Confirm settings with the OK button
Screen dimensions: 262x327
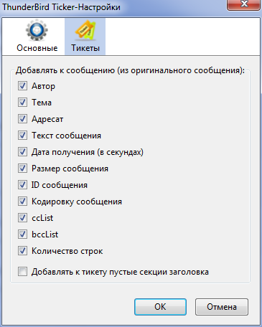[x=160, y=307]
